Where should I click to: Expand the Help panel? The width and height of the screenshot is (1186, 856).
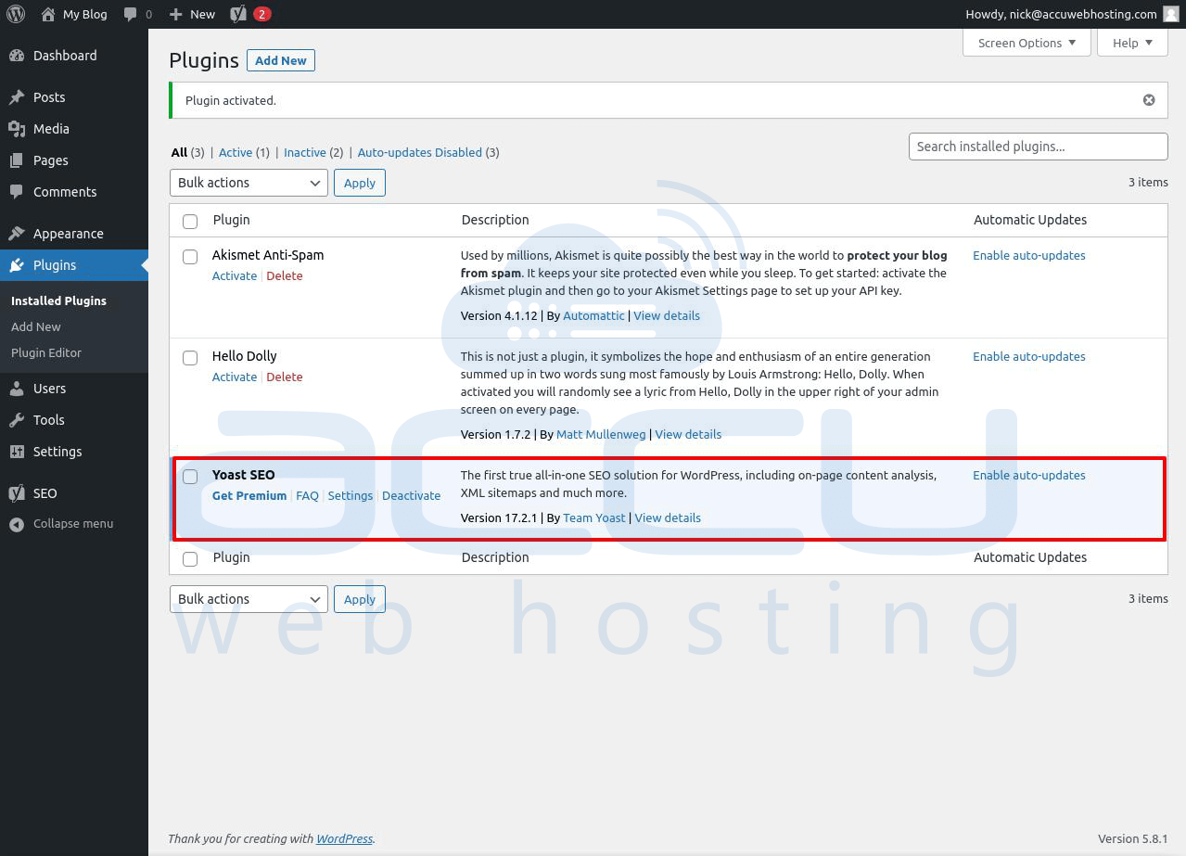point(1133,43)
